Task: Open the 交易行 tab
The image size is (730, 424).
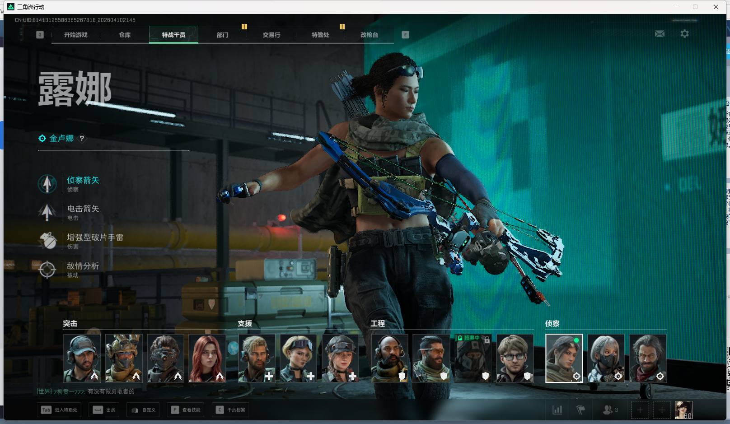Action: 271,35
